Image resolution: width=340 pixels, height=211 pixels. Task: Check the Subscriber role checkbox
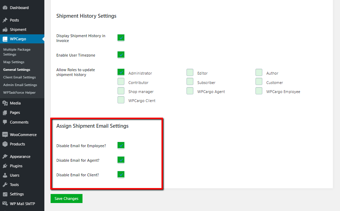[x=190, y=82]
